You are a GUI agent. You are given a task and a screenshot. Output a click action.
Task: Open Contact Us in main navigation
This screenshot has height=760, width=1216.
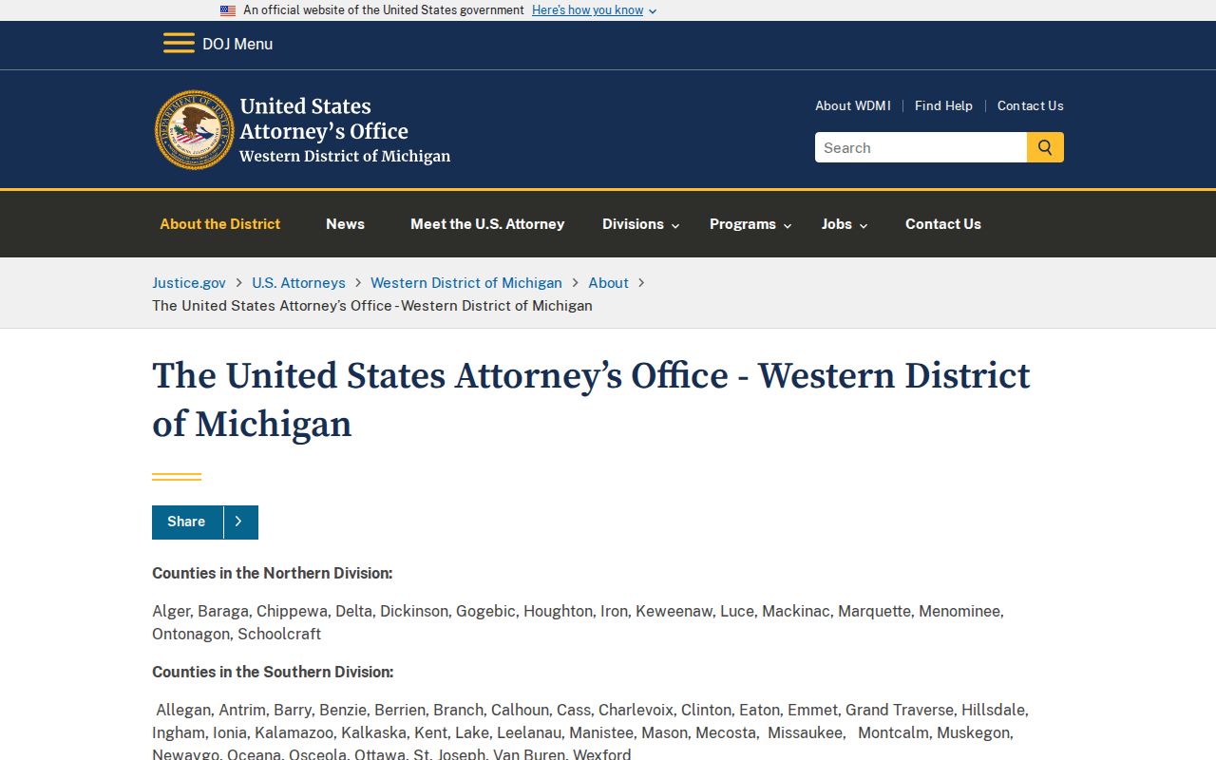click(x=943, y=224)
